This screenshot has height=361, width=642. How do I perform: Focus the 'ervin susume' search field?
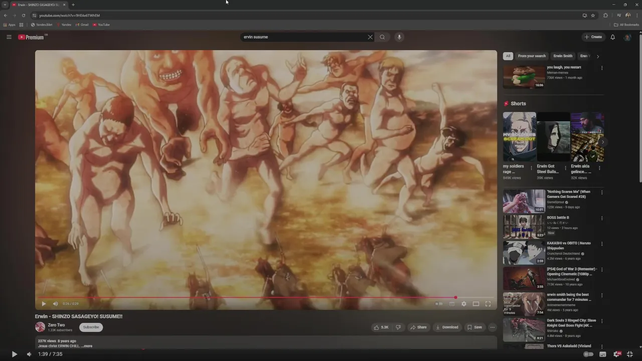(x=304, y=37)
